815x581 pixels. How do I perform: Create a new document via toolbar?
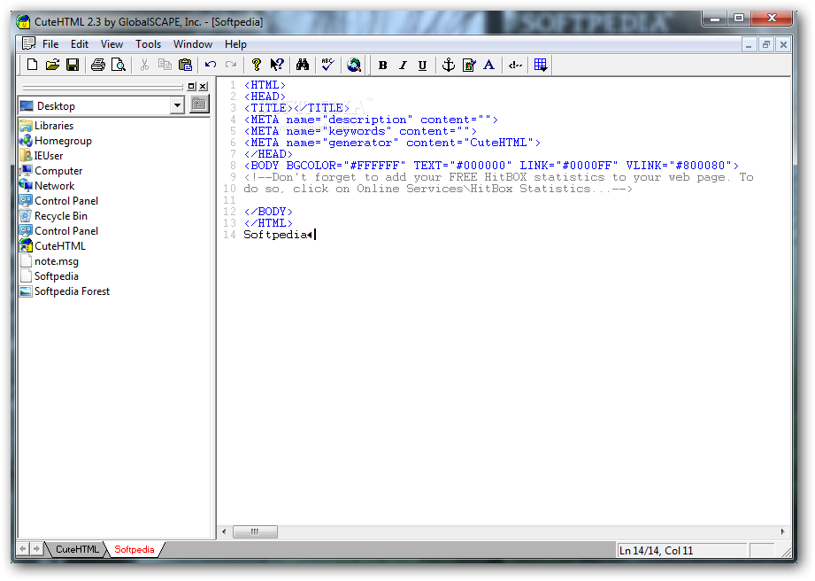click(x=32, y=65)
